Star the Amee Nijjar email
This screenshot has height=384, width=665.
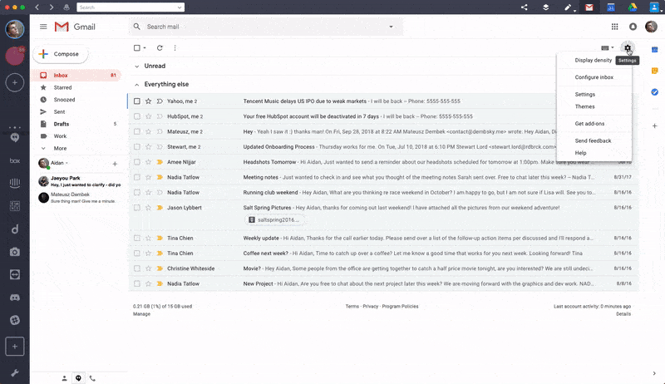[x=149, y=162]
